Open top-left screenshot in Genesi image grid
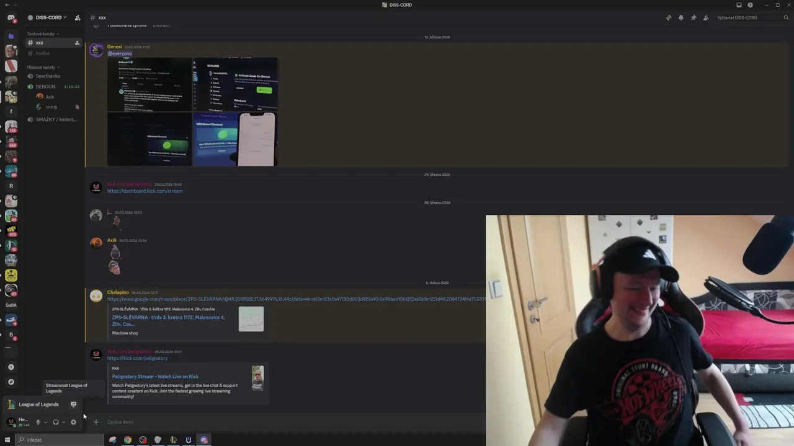 click(x=149, y=85)
